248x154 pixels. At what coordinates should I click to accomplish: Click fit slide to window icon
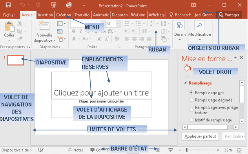click(239, 150)
